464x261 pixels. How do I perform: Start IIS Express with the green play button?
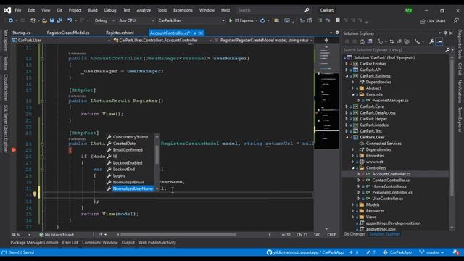pos(231,21)
